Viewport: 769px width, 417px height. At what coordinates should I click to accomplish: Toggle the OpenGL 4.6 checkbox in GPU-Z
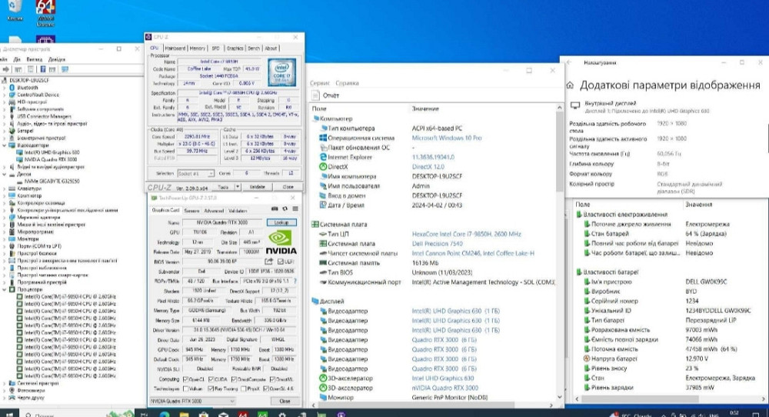266,389
